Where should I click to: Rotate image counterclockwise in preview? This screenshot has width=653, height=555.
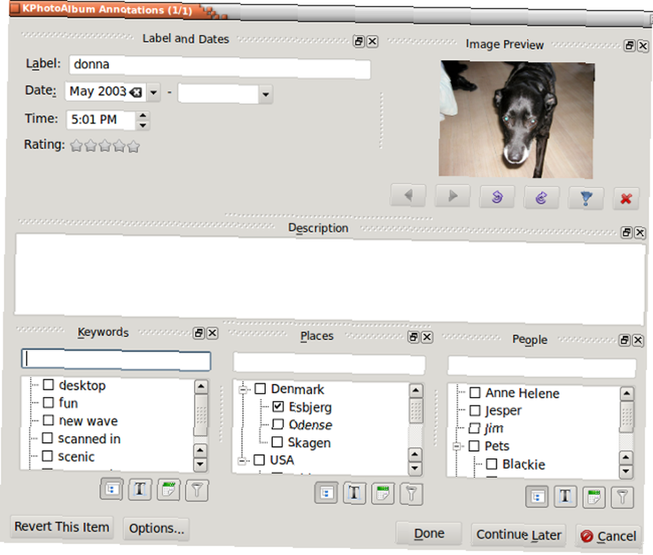[x=497, y=197]
